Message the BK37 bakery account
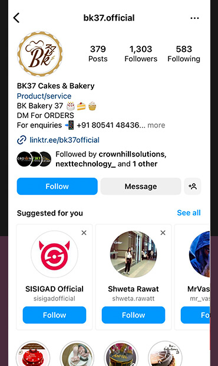Image resolution: width=218 pixels, height=366 pixels. click(141, 187)
